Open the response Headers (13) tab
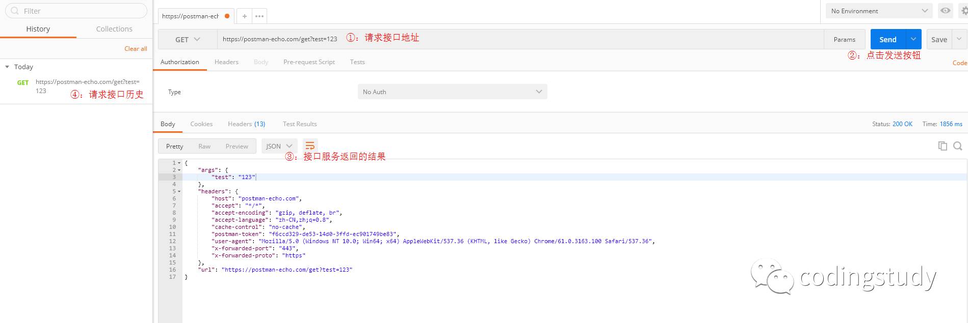 click(247, 124)
